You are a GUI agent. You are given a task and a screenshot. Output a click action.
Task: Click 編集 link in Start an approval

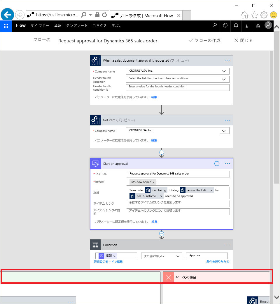pos(154,222)
